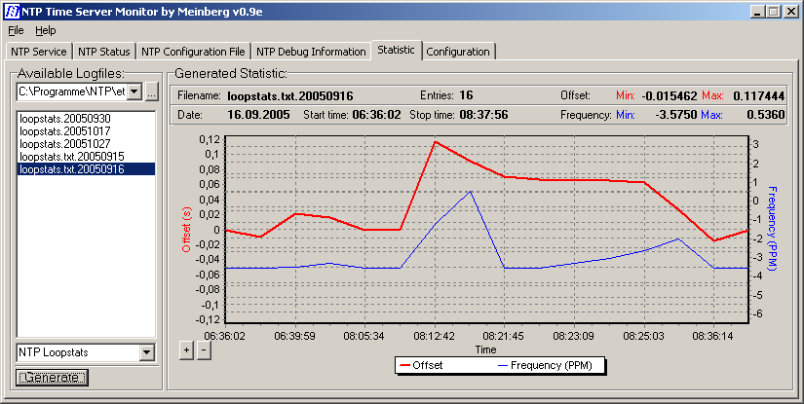Image resolution: width=804 pixels, height=404 pixels.
Task: Open the logfile path dropdown
Action: point(134,92)
